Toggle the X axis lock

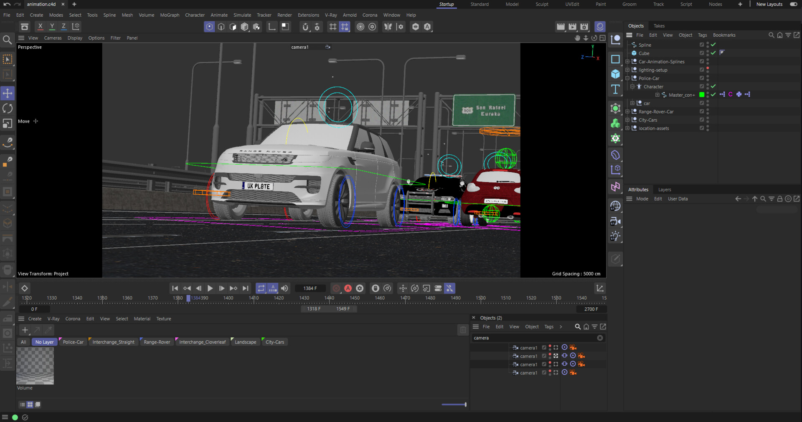click(x=41, y=26)
